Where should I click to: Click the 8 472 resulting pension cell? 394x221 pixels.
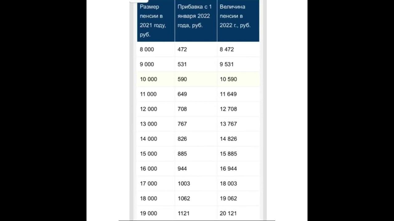point(227,49)
